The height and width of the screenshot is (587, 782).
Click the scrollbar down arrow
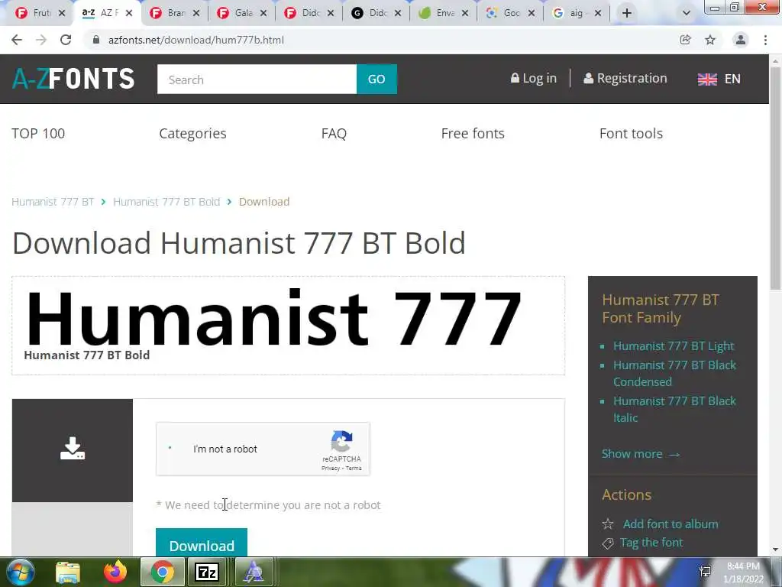click(x=775, y=550)
